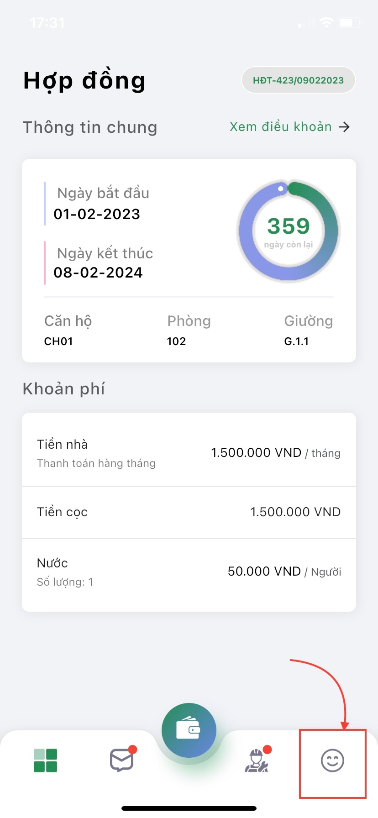Select the Tiền nhà fee row
378x818 pixels.
(189, 453)
